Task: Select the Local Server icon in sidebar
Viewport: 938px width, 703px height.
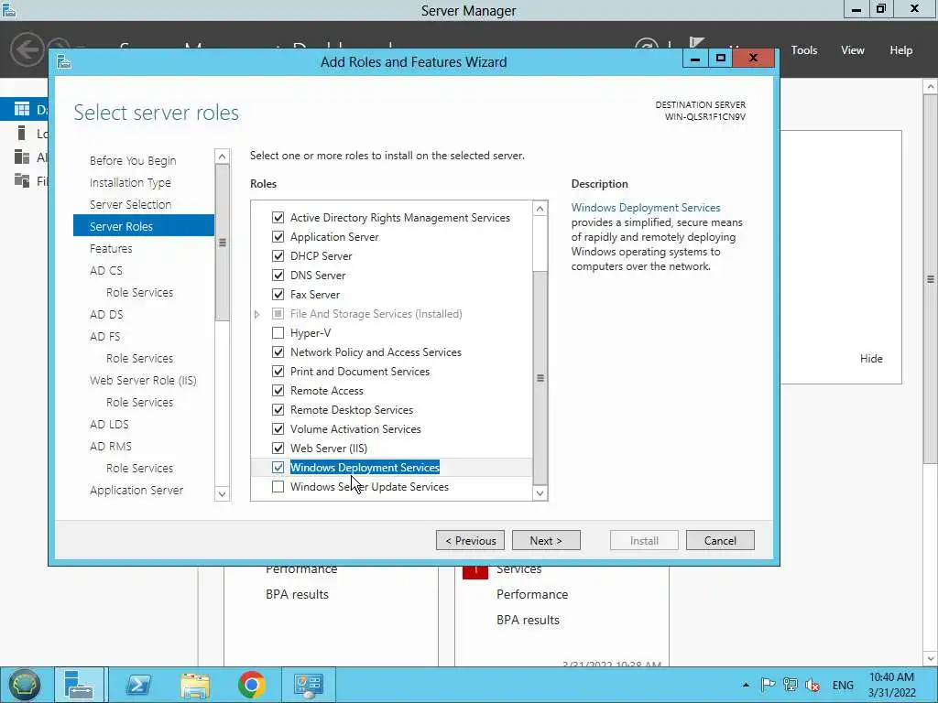Action: click(x=22, y=133)
